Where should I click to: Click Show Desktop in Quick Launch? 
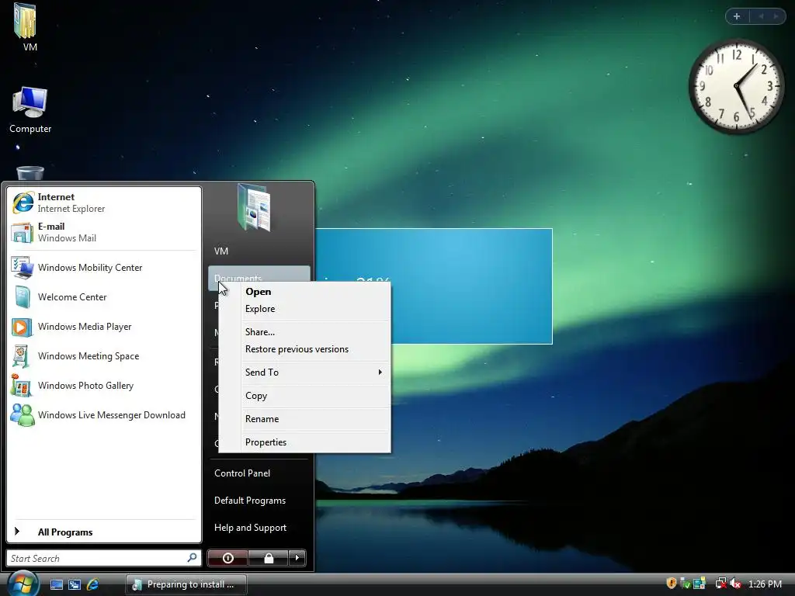[56, 584]
